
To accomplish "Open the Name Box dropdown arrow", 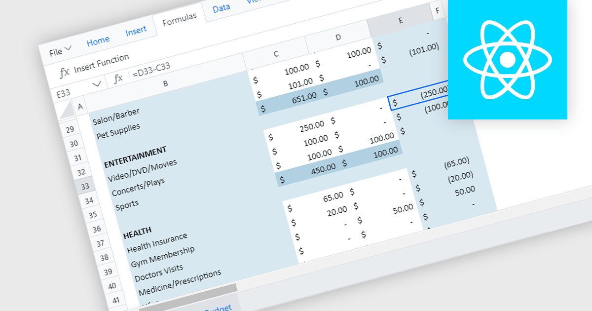I will click(98, 85).
